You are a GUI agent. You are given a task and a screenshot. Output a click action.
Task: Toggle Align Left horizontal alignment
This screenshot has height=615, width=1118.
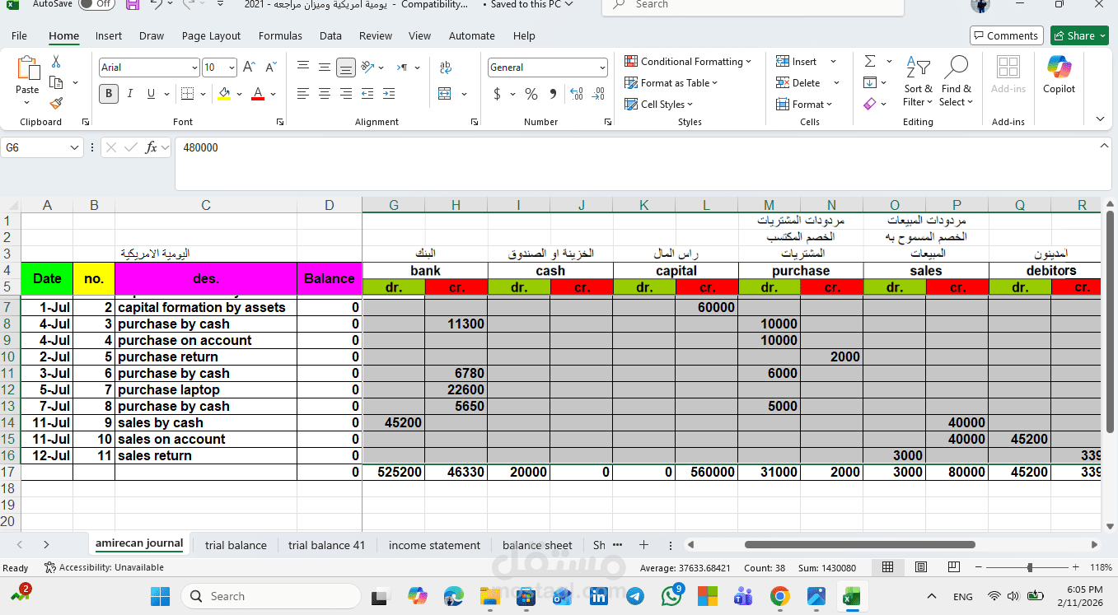coord(303,94)
